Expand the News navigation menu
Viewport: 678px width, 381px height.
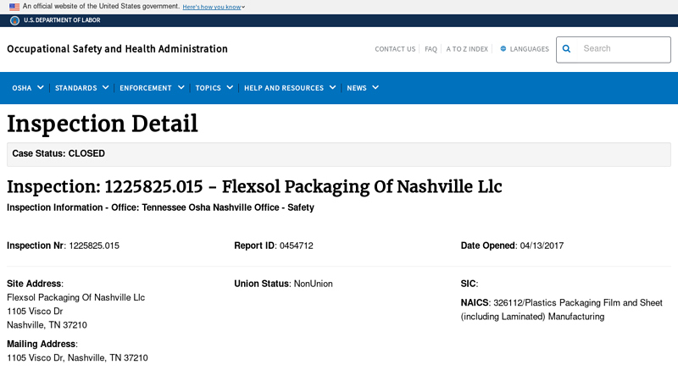click(x=363, y=88)
